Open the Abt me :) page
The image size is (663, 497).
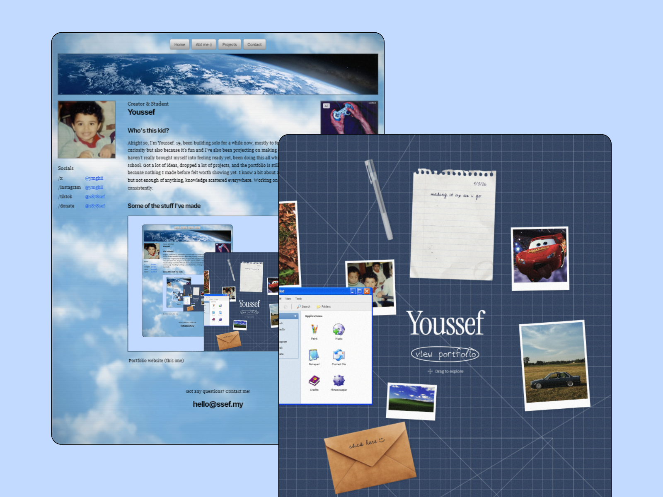203,45
